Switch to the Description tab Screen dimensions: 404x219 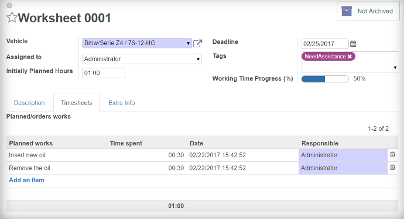click(x=29, y=103)
